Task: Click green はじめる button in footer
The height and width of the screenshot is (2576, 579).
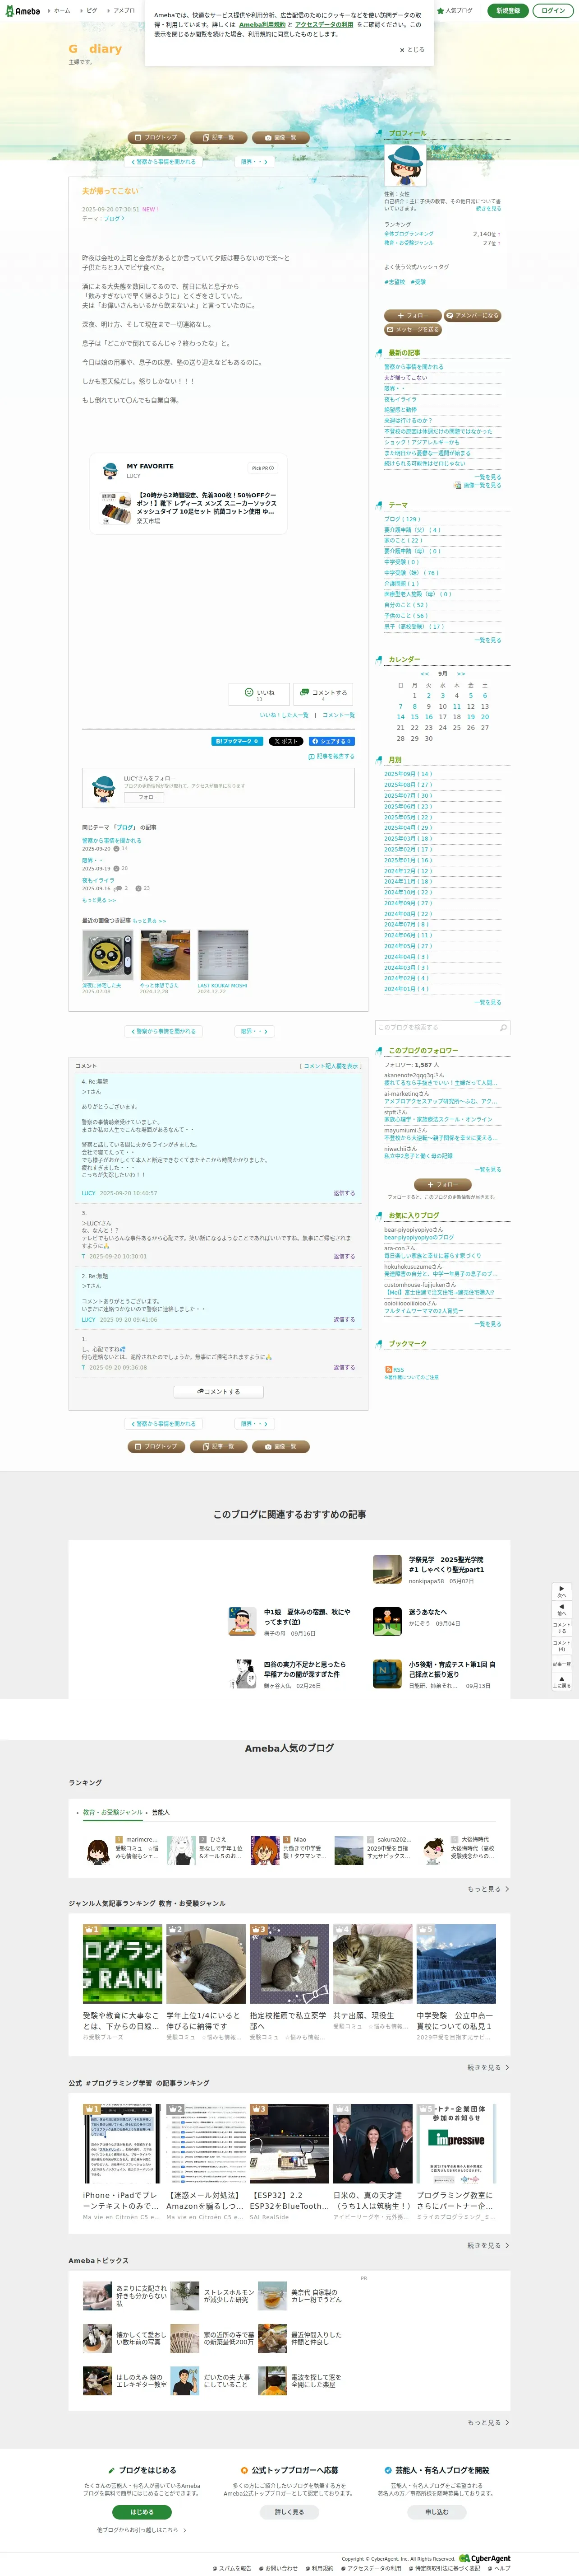Action: click(142, 2512)
